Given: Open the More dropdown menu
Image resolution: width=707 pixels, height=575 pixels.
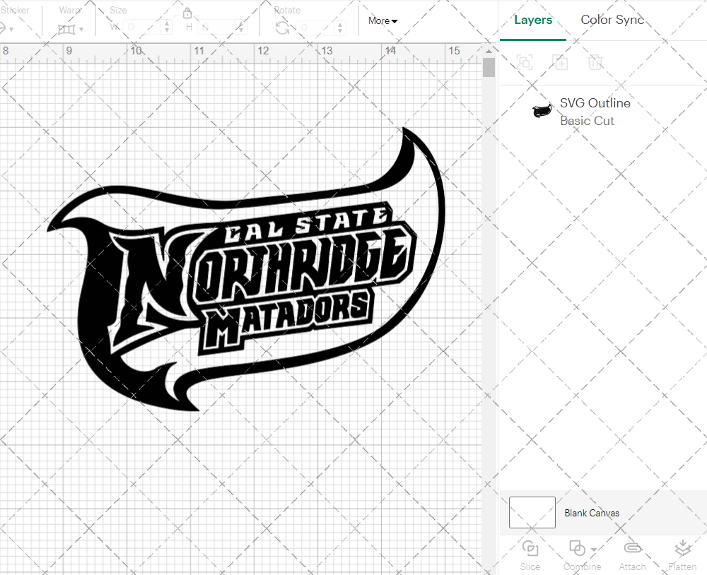Looking at the screenshot, I should tap(382, 20).
